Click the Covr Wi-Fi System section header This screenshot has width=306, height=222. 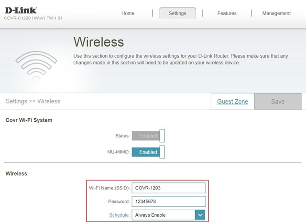click(29, 120)
